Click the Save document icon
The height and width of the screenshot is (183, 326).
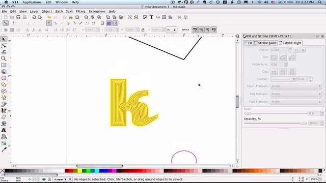coord(18,17)
